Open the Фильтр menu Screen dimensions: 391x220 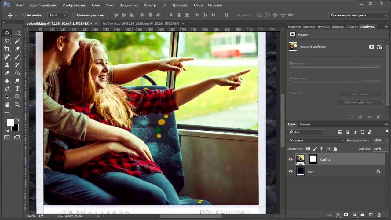coord(150,5)
